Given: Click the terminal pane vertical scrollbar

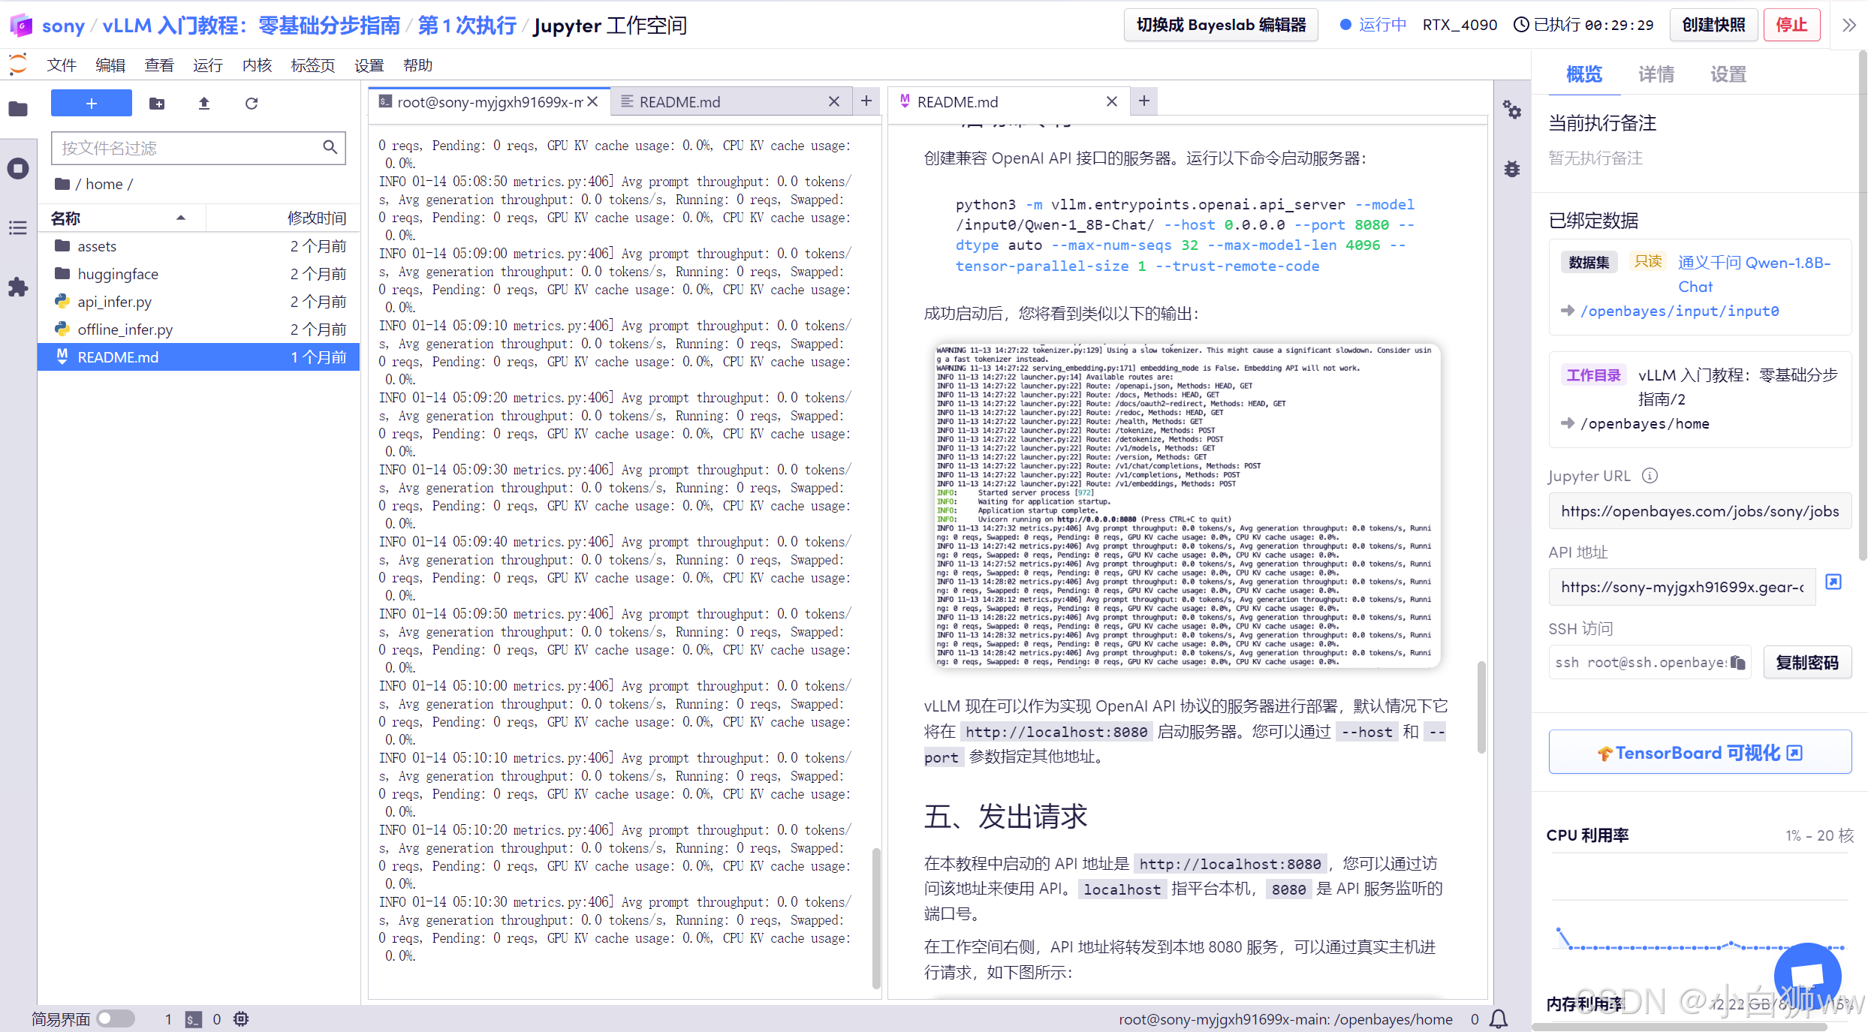Looking at the screenshot, I should pos(875,917).
